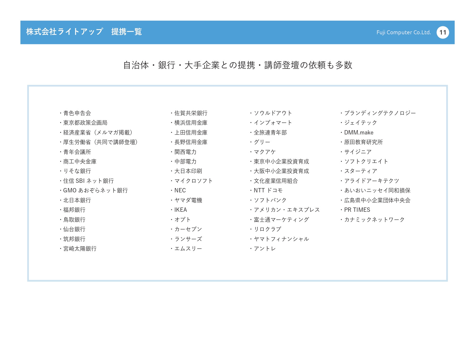Viewport: 475px width, 339px height.
Task: Select the 福邦銀行 entry
Action: point(72,210)
